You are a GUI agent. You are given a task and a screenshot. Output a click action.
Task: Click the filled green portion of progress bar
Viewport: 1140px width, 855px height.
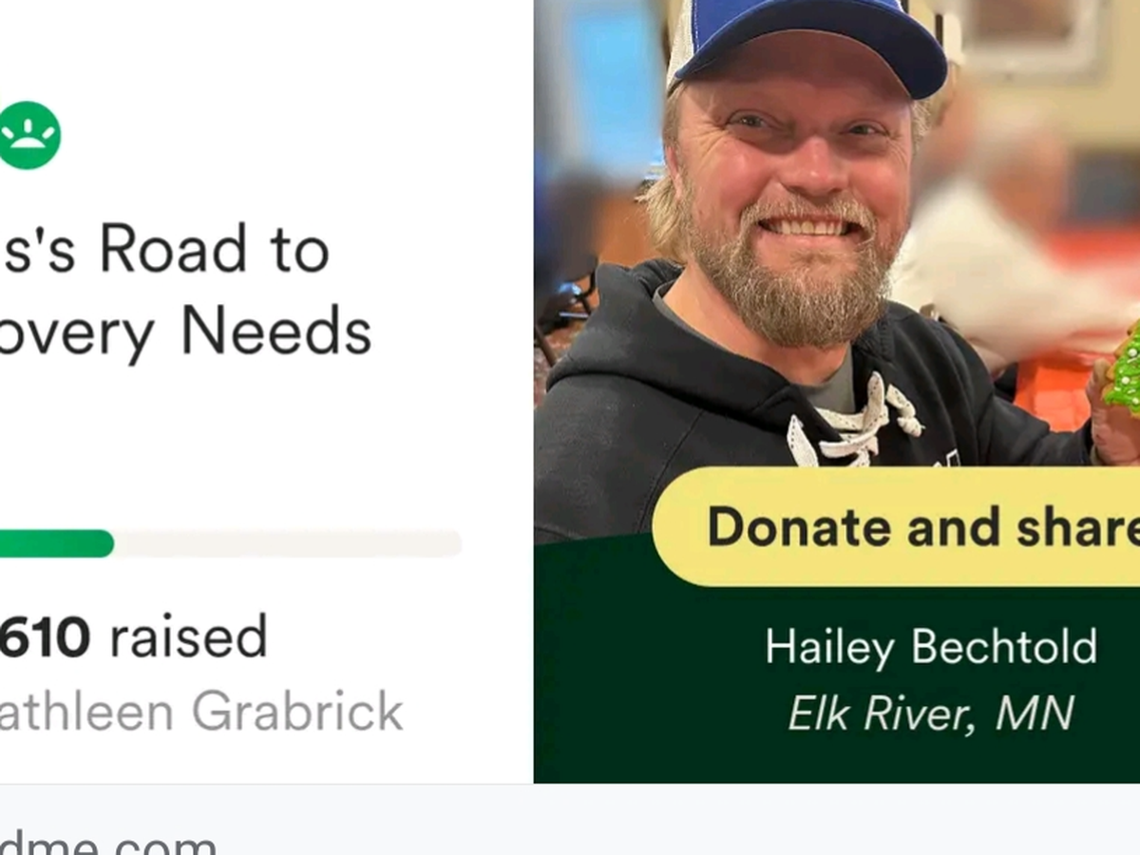pos(56,543)
